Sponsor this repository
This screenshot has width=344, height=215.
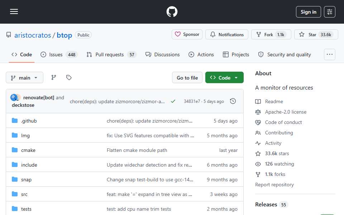click(x=187, y=34)
